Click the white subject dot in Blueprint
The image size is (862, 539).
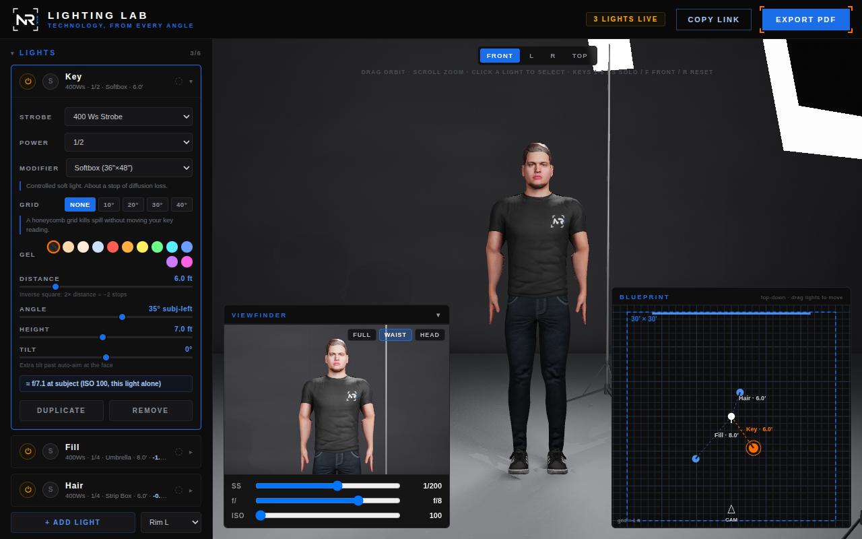click(x=731, y=417)
